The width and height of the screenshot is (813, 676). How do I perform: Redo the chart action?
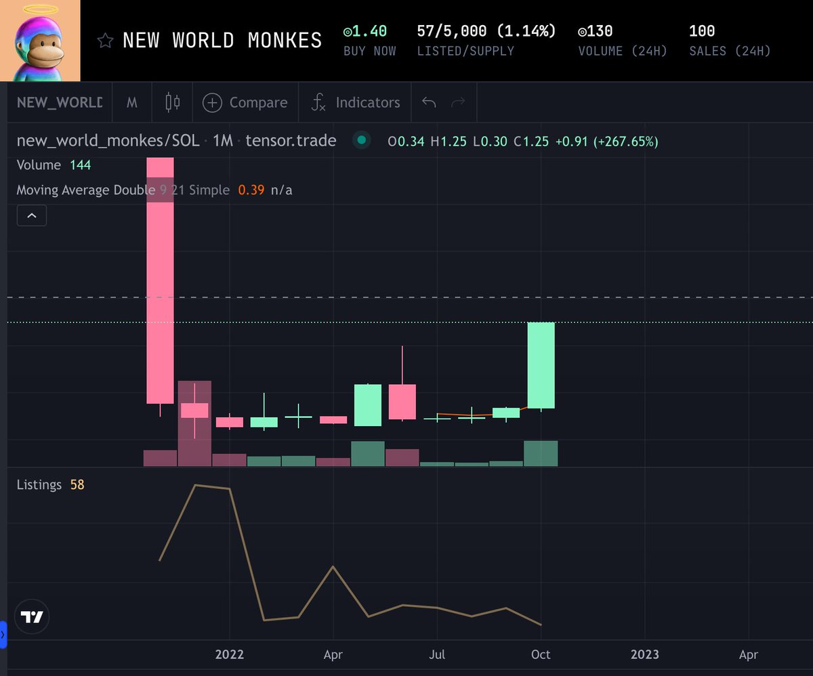(458, 102)
